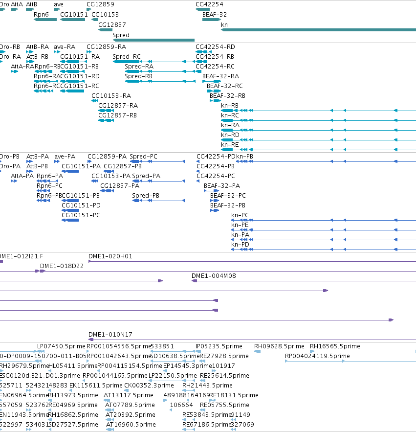Click CDS label CG12859-PA
Image resolution: width=416 pixels, height=432 pixels.
pos(107,157)
